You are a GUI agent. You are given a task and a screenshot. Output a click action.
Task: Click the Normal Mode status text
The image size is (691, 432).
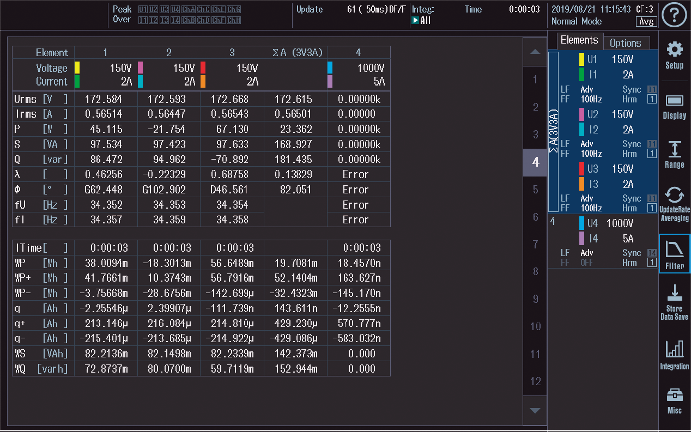click(577, 21)
